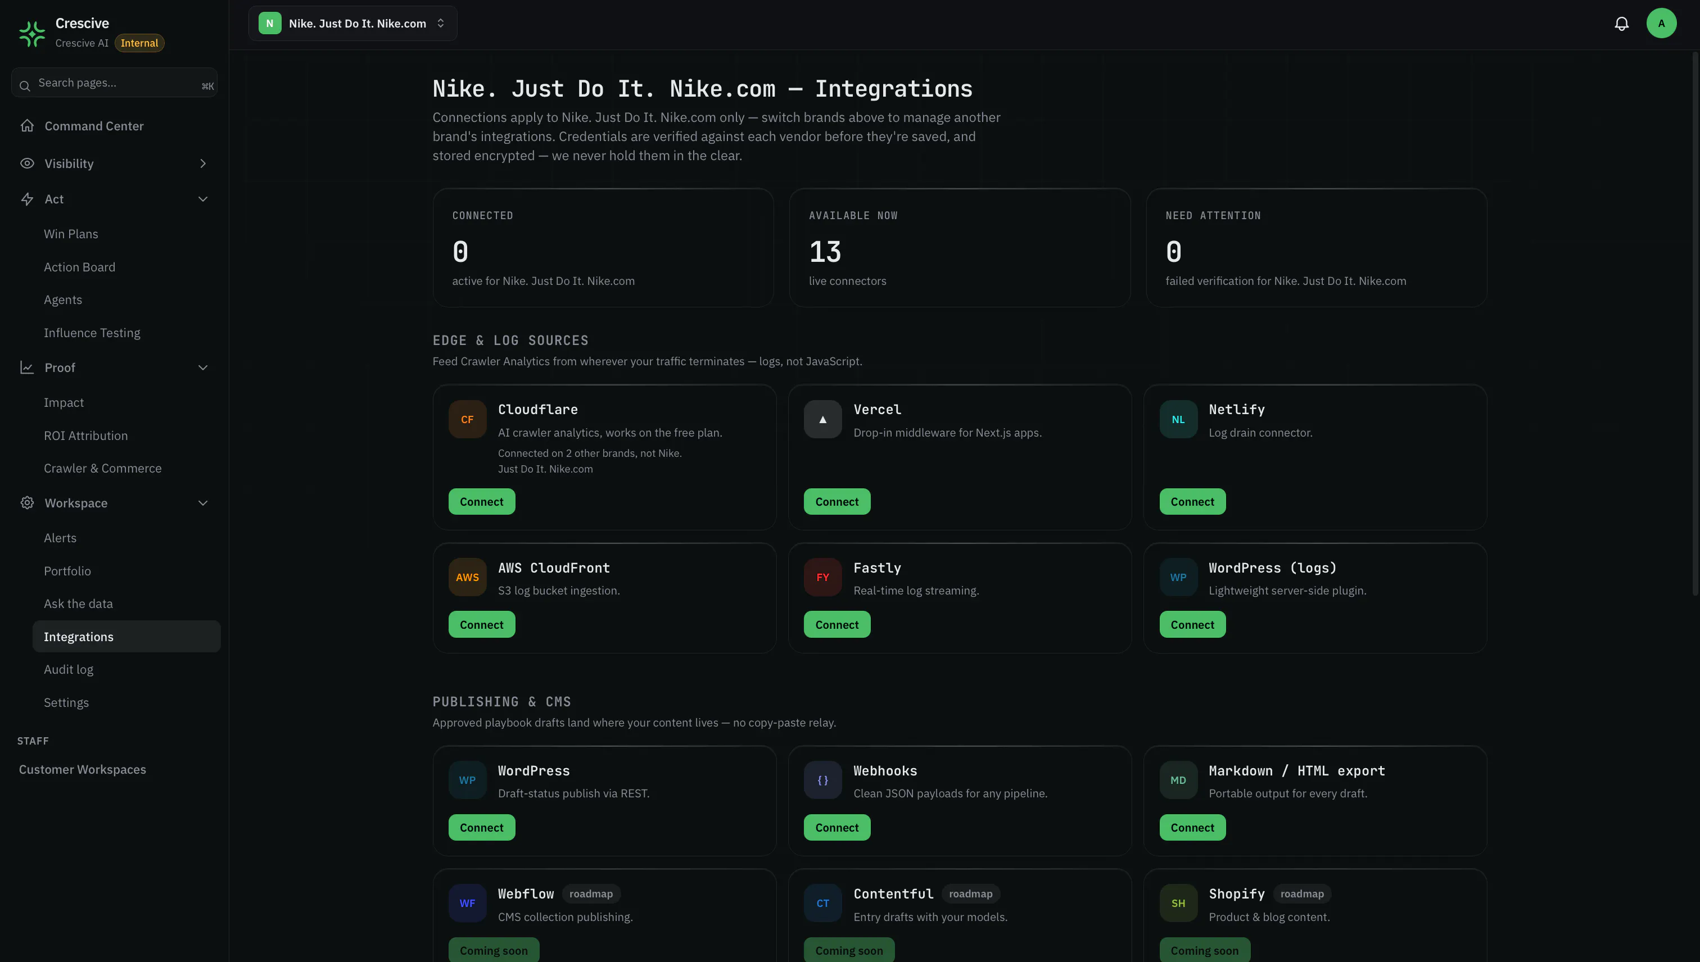Focus the Search pages field

pos(114,83)
